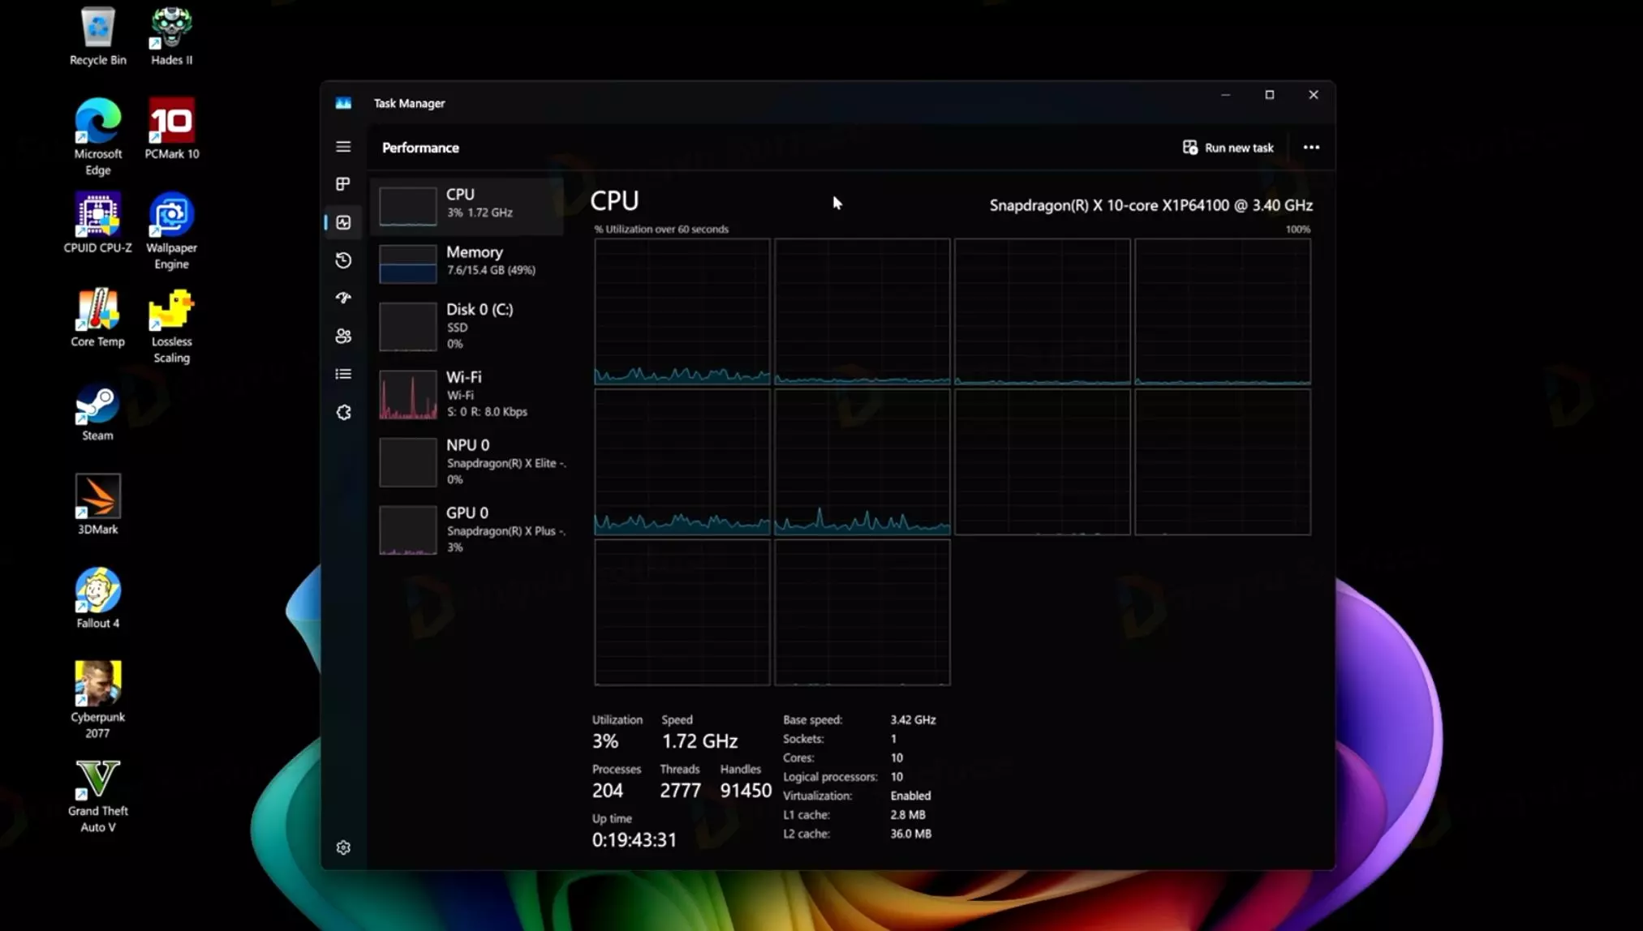The width and height of the screenshot is (1643, 931).
Task: Open Microsoft Edge desktop shortcut
Action: click(97, 138)
